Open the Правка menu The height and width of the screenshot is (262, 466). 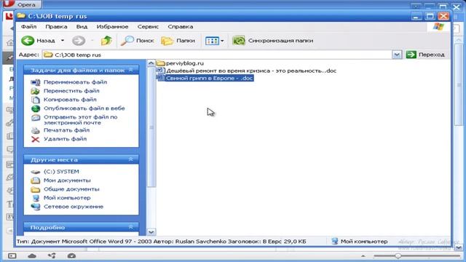tap(56, 27)
